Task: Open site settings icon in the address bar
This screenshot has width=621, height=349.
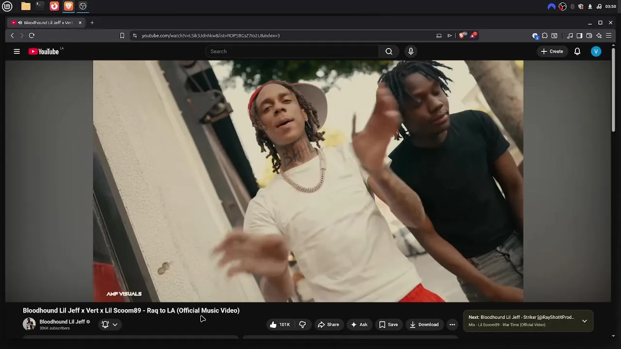Action: pos(135,35)
